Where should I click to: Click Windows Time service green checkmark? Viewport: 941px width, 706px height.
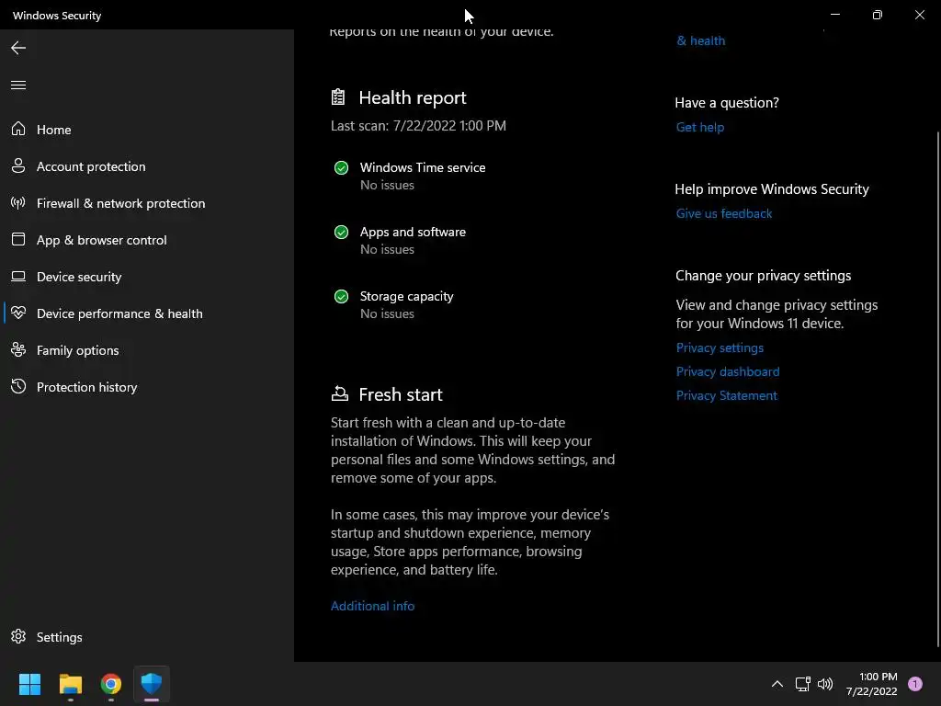click(341, 167)
